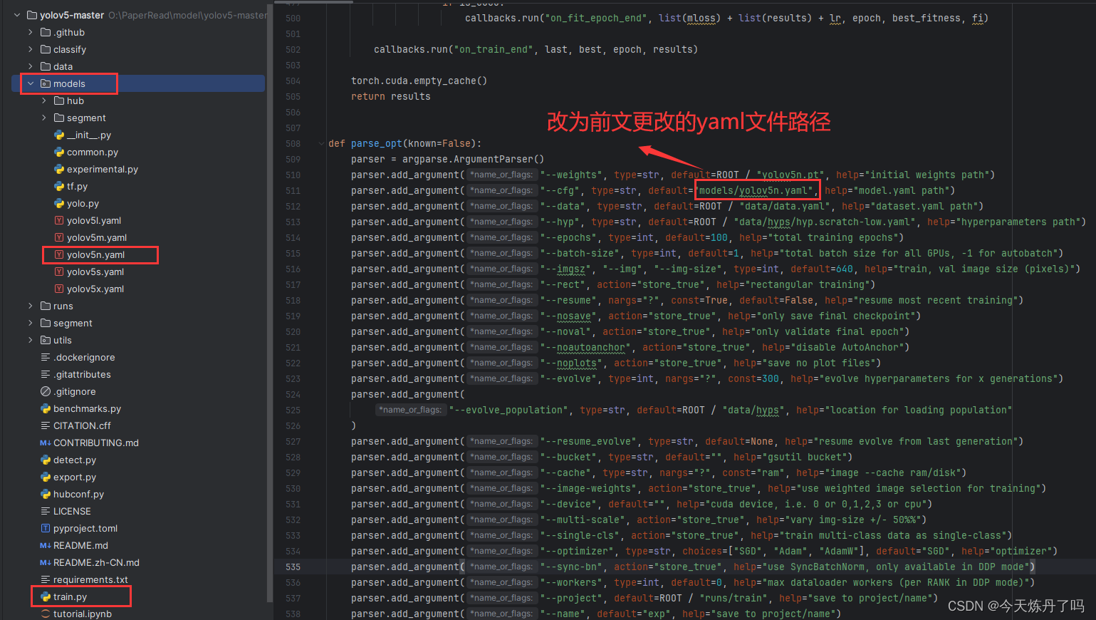Screen dimensions: 1096x620
Task: Expand the .github folder
Action: [31, 32]
